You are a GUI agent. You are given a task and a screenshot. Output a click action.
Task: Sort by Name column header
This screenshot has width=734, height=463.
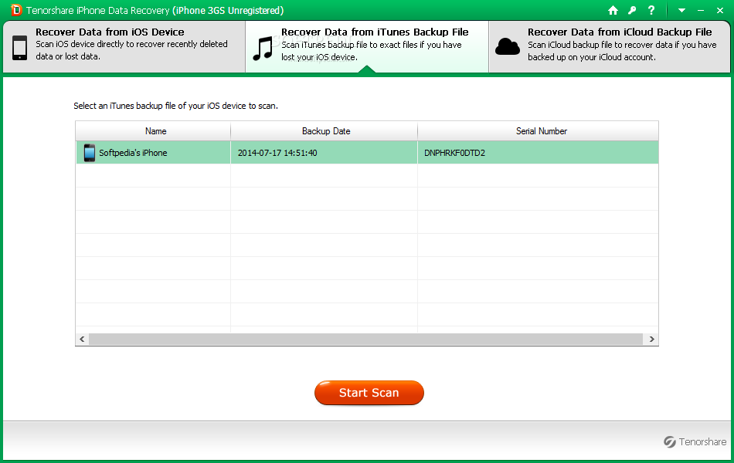coord(153,131)
